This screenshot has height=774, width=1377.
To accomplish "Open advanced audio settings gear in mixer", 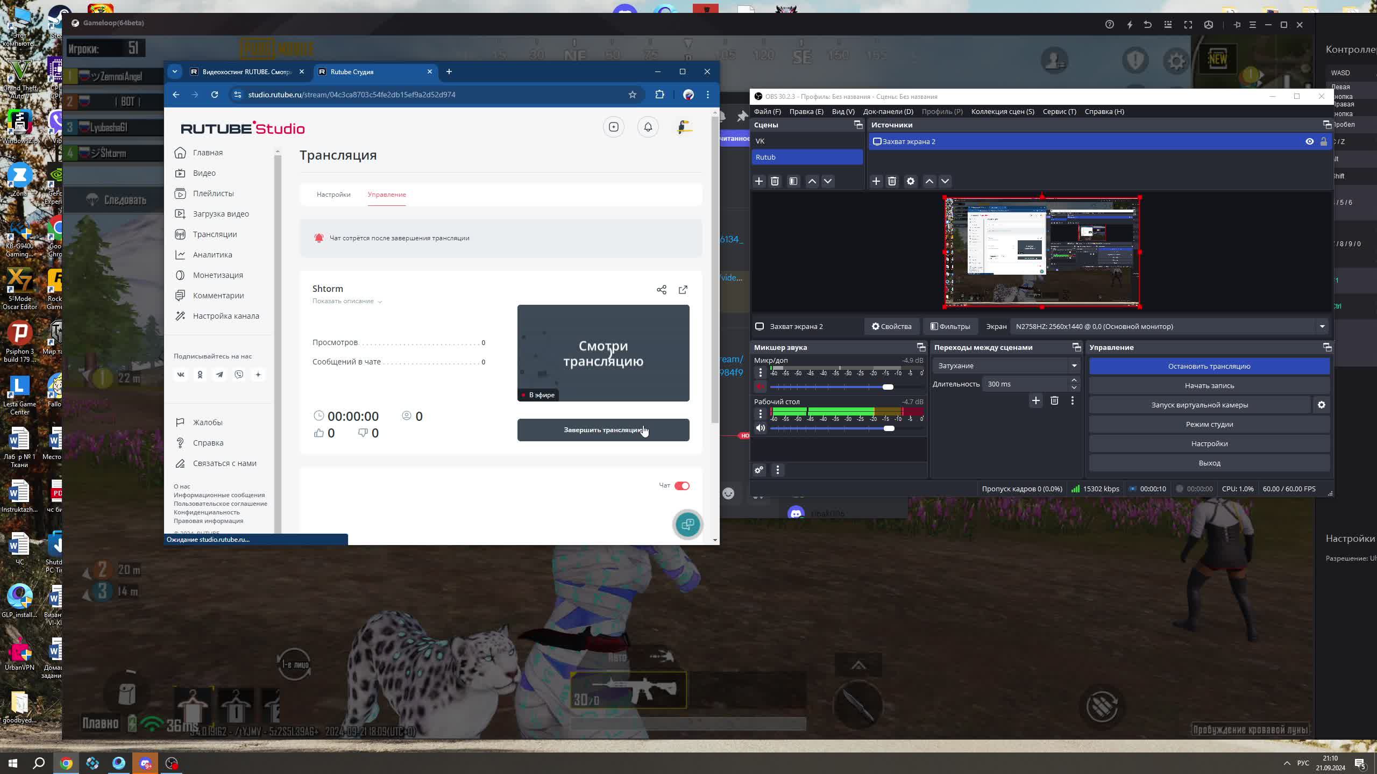I will point(759,470).
